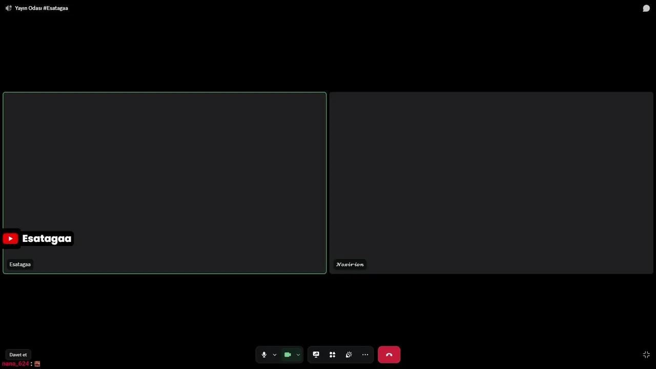Open more options three-dots menu
The width and height of the screenshot is (656, 369).
[x=365, y=355]
